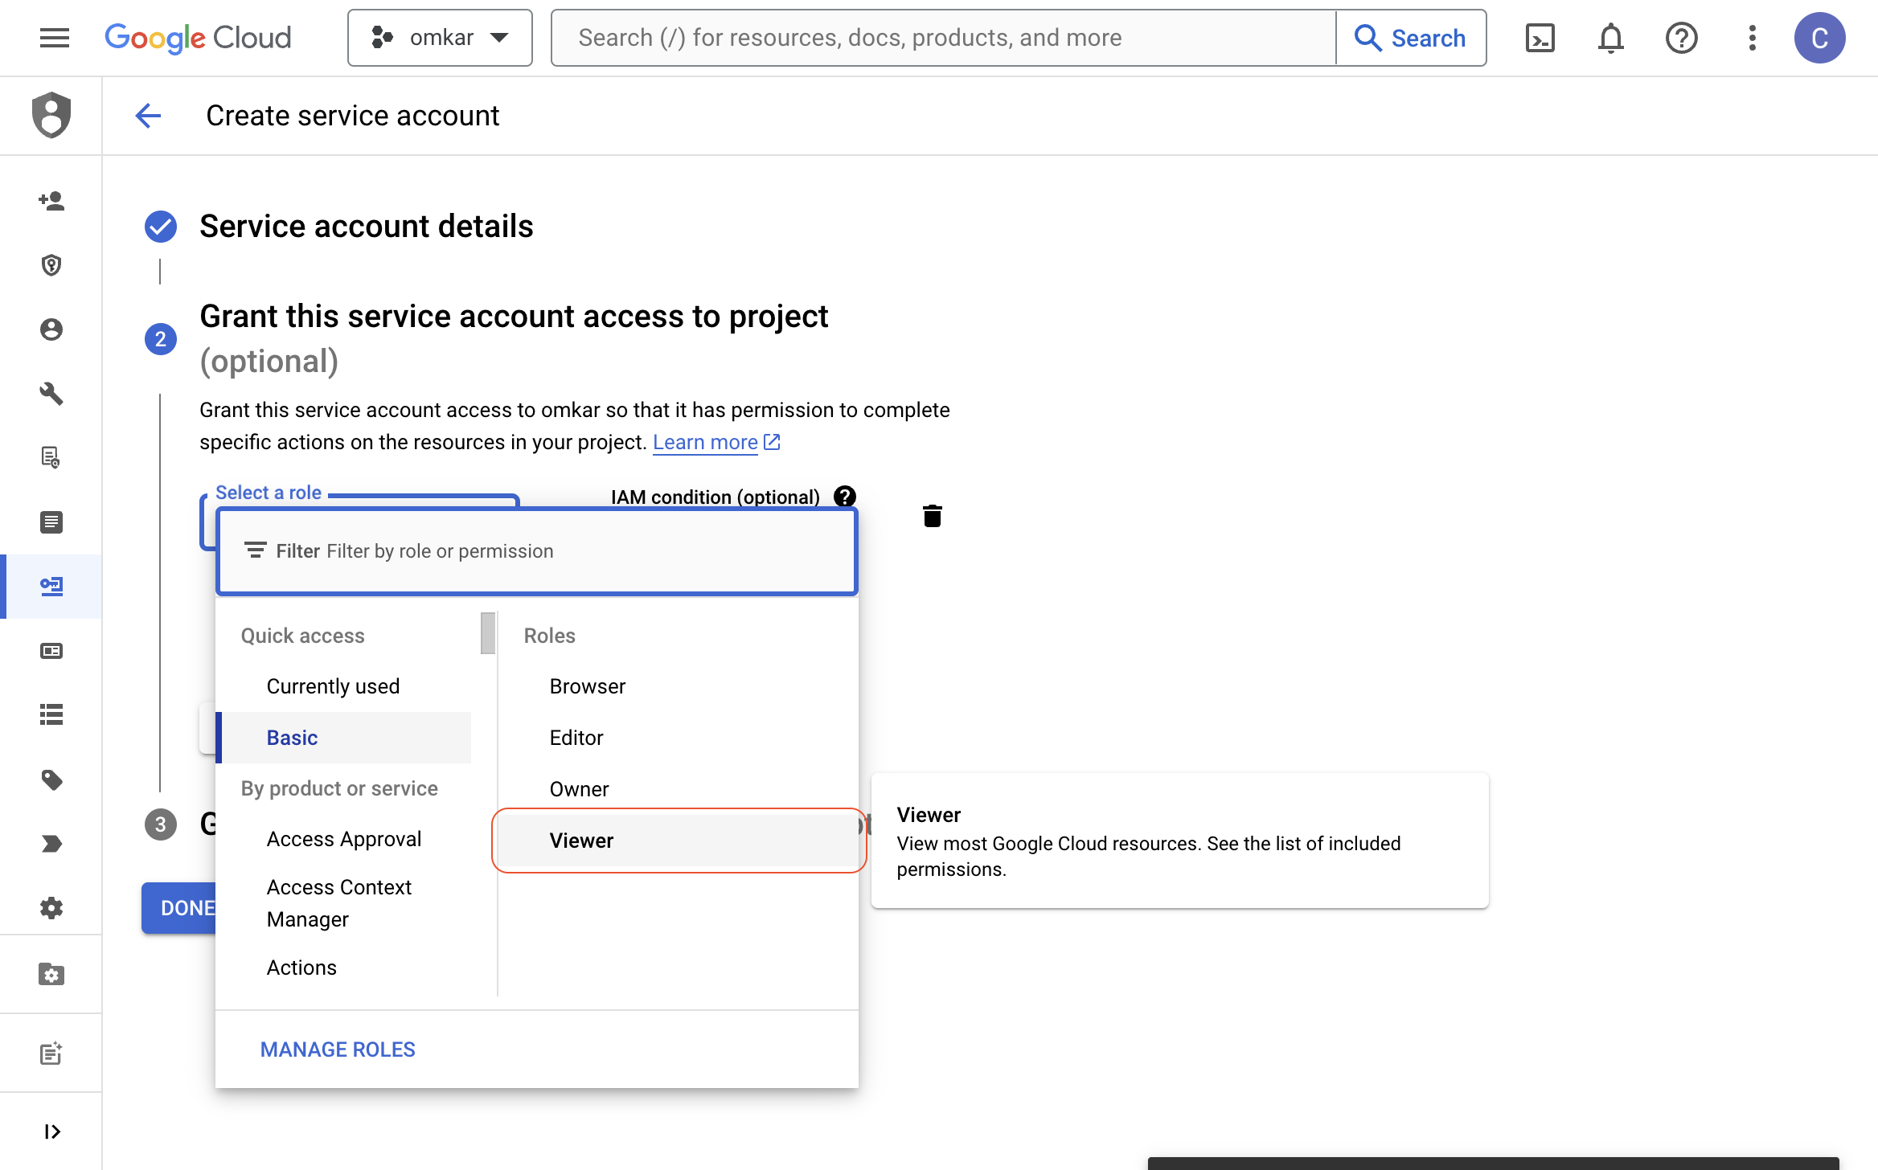1878x1170 pixels.
Task: Click the back arrow beside Create service account
Action: pyautogui.click(x=148, y=116)
